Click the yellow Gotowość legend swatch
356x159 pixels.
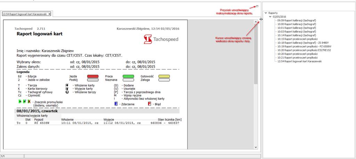click(x=164, y=77)
